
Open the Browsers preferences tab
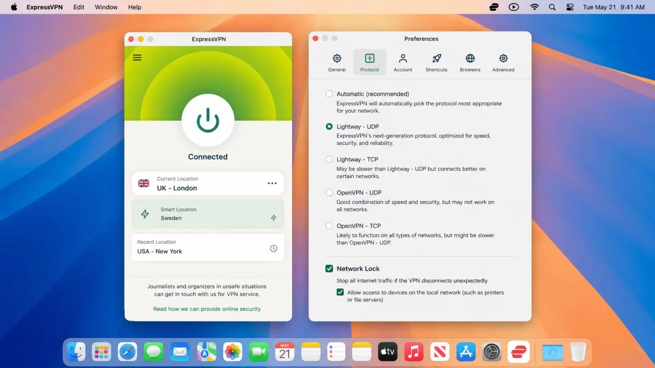pos(470,63)
